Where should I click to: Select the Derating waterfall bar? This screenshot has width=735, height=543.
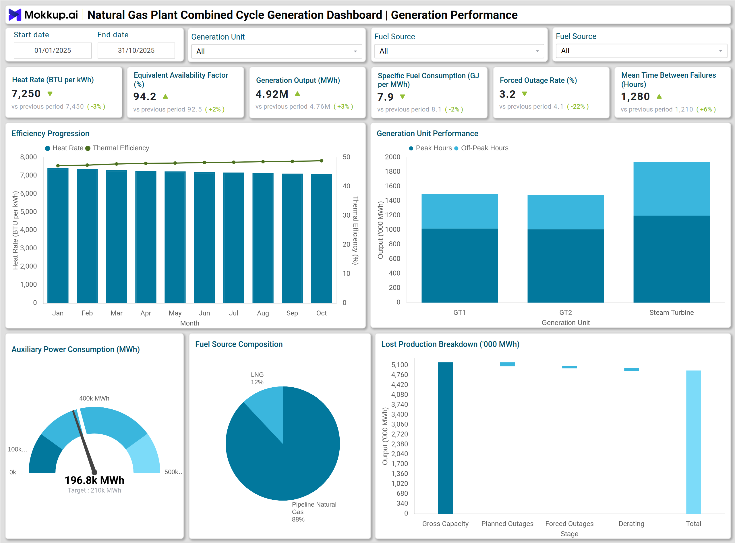point(632,370)
